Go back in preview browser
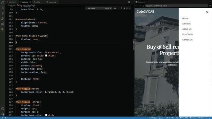Image resolution: width=212 pixels, height=119 pixels. pos(136,6)
